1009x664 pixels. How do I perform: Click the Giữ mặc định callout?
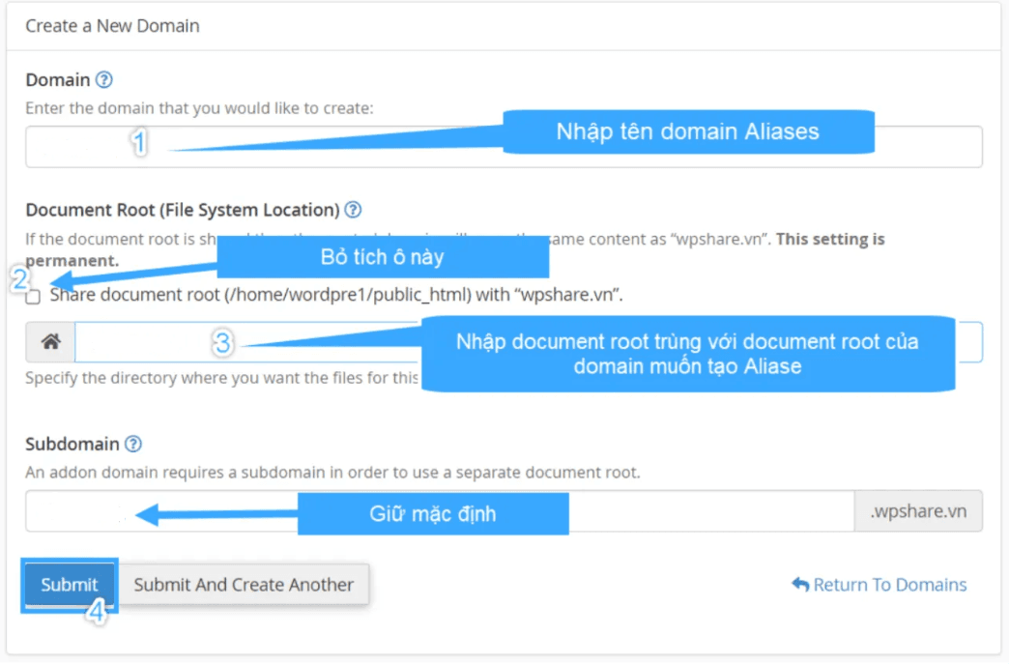433,513
